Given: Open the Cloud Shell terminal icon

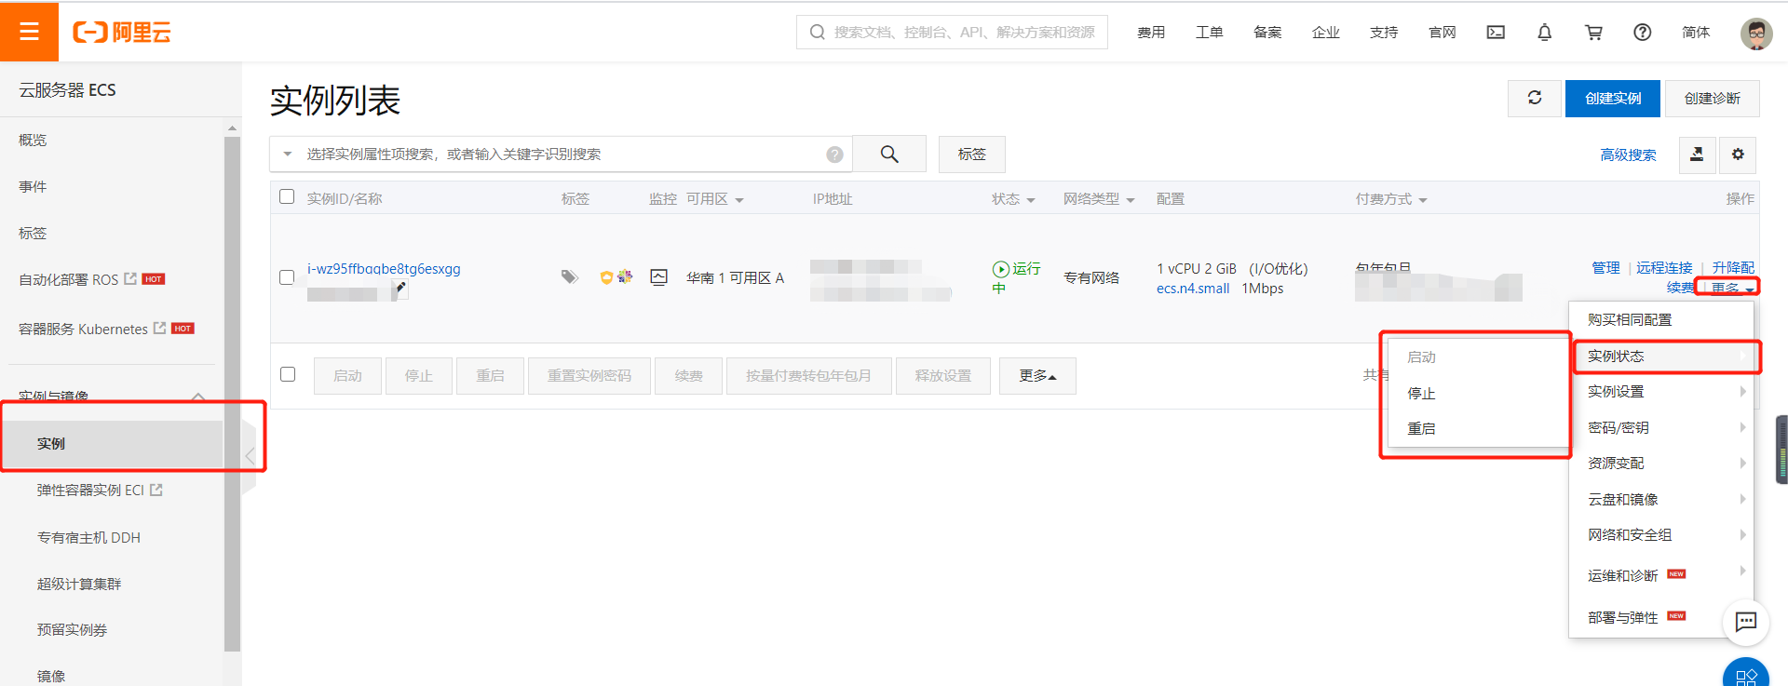Looking at the screenshot, I should click(1496, 33).
